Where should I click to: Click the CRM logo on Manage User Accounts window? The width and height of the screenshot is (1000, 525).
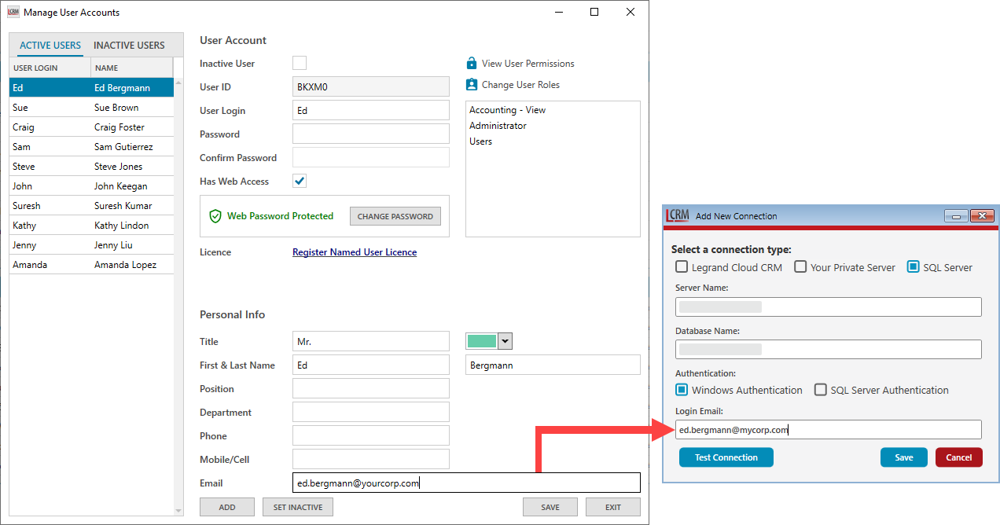pyautogui.click(x=12, y=12)
